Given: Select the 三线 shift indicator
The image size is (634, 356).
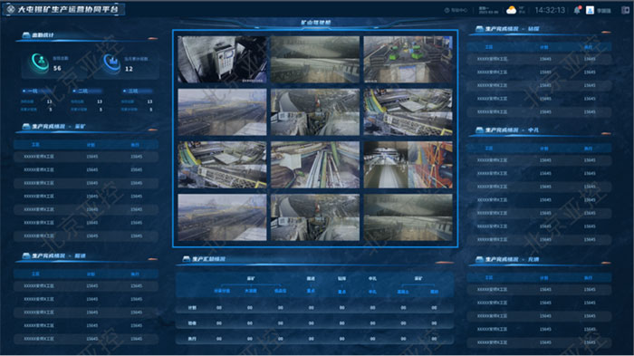Looking at the screenshot, I should click(130, 91).
